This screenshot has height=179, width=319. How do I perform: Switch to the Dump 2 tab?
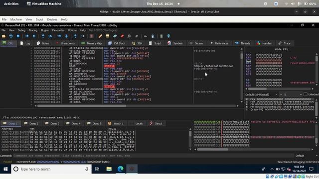(x=31, y=123)
